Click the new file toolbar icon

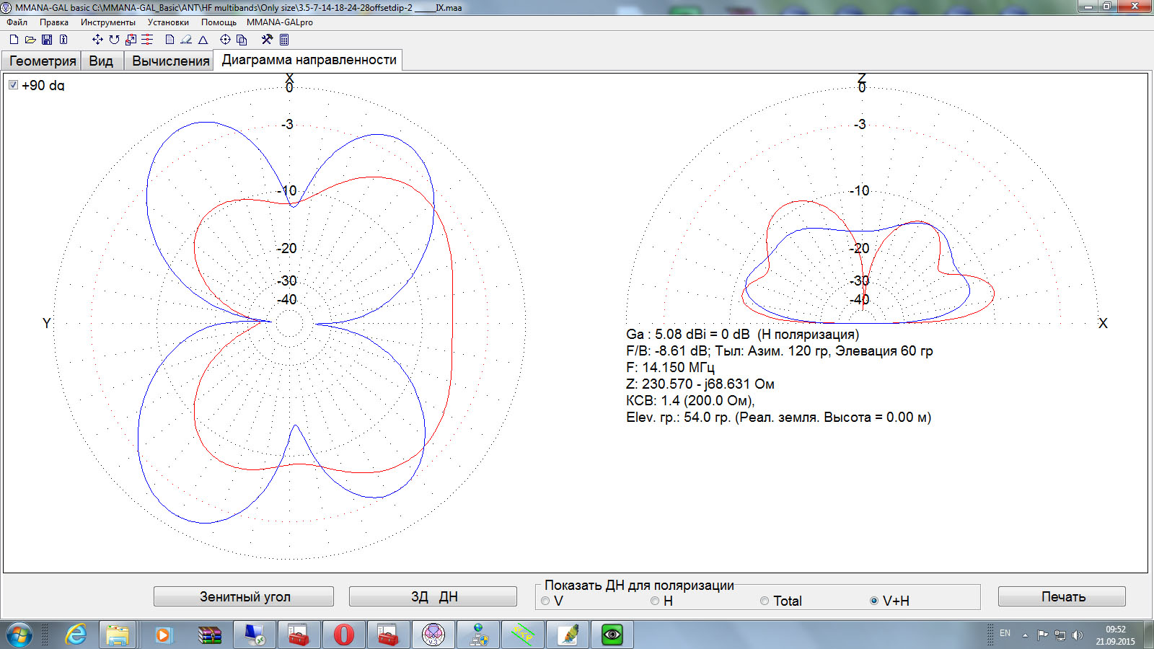coord(14,40)
